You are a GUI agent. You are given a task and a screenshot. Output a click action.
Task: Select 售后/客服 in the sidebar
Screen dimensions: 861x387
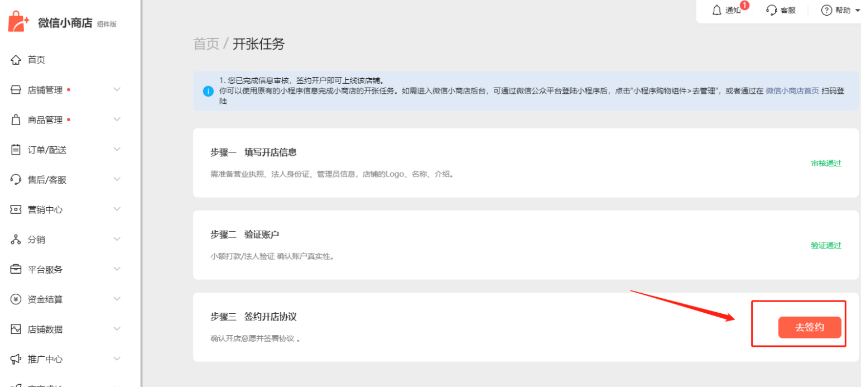pyautogui.click(x=47, y=180)
